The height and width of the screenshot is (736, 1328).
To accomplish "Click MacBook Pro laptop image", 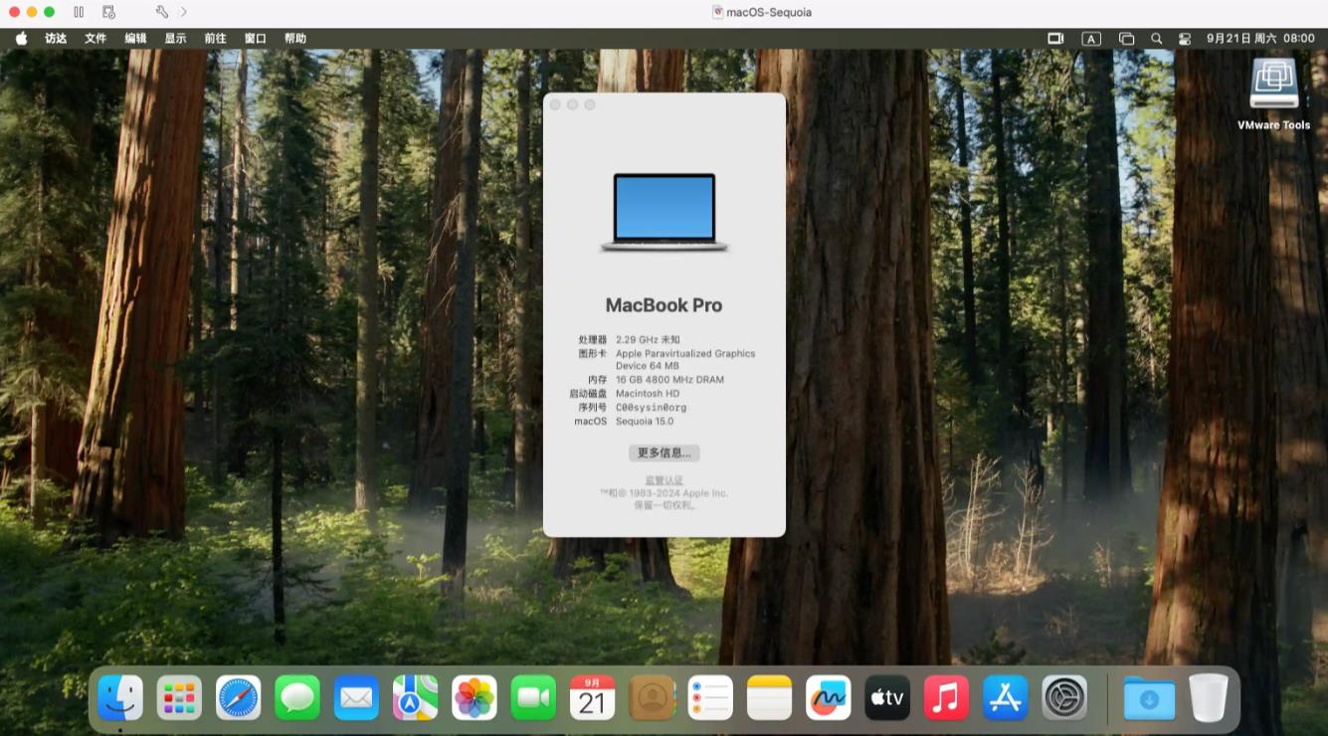I will [x=664, y=212].
